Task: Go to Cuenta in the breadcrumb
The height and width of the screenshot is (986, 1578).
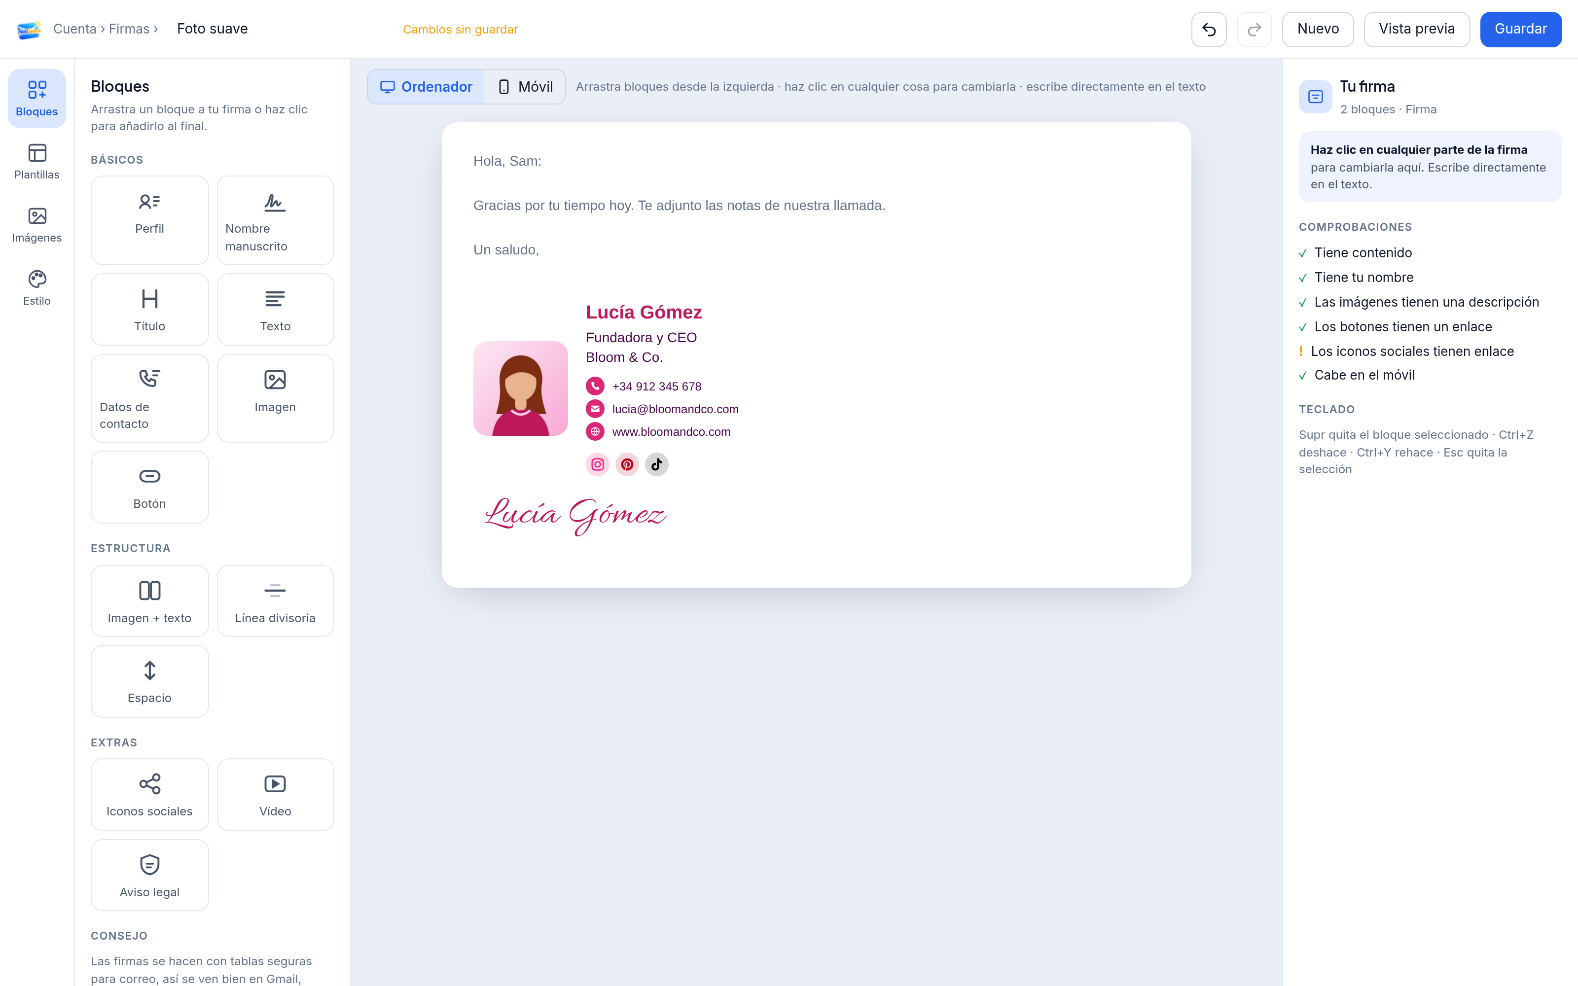Action: coord(75,29)
